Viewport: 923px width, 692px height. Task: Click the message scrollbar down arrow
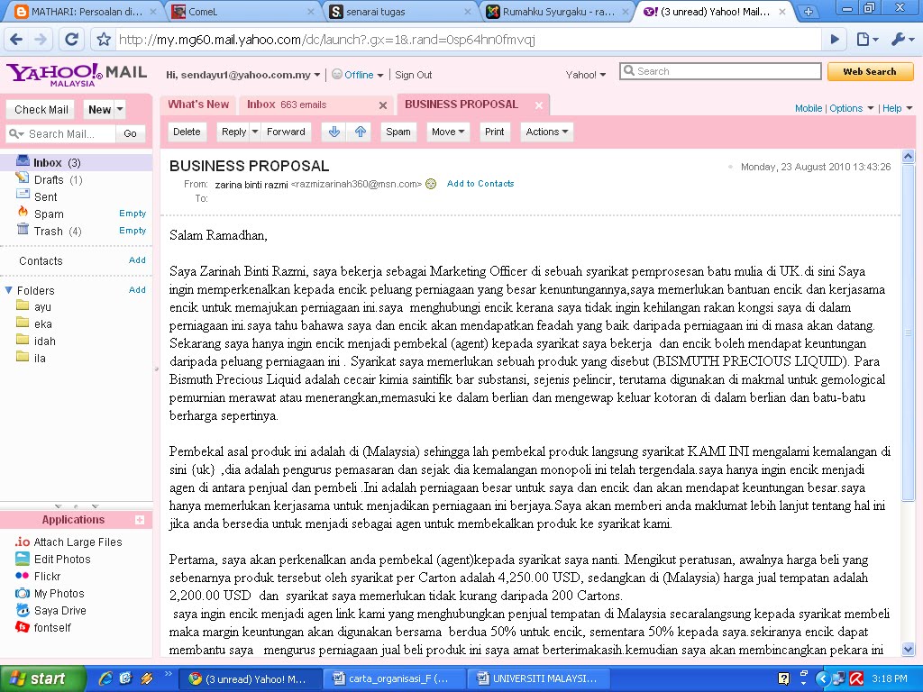[909, 649]
